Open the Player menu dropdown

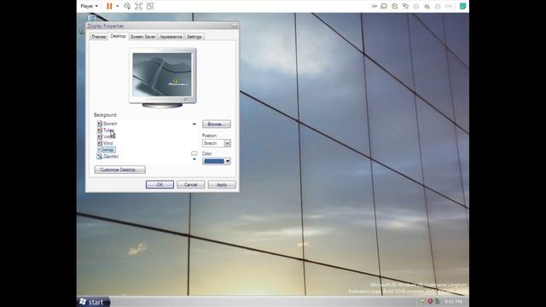[x=89, y=6]
